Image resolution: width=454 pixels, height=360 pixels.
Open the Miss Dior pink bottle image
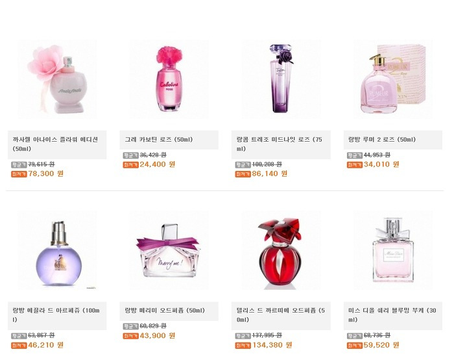point(393,250)
